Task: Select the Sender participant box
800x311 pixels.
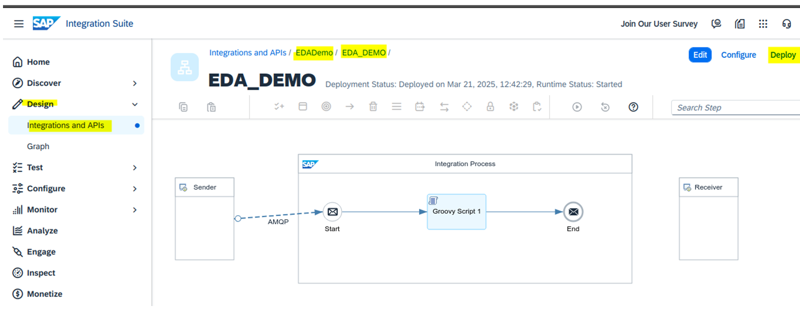Action: click(204, 219)
